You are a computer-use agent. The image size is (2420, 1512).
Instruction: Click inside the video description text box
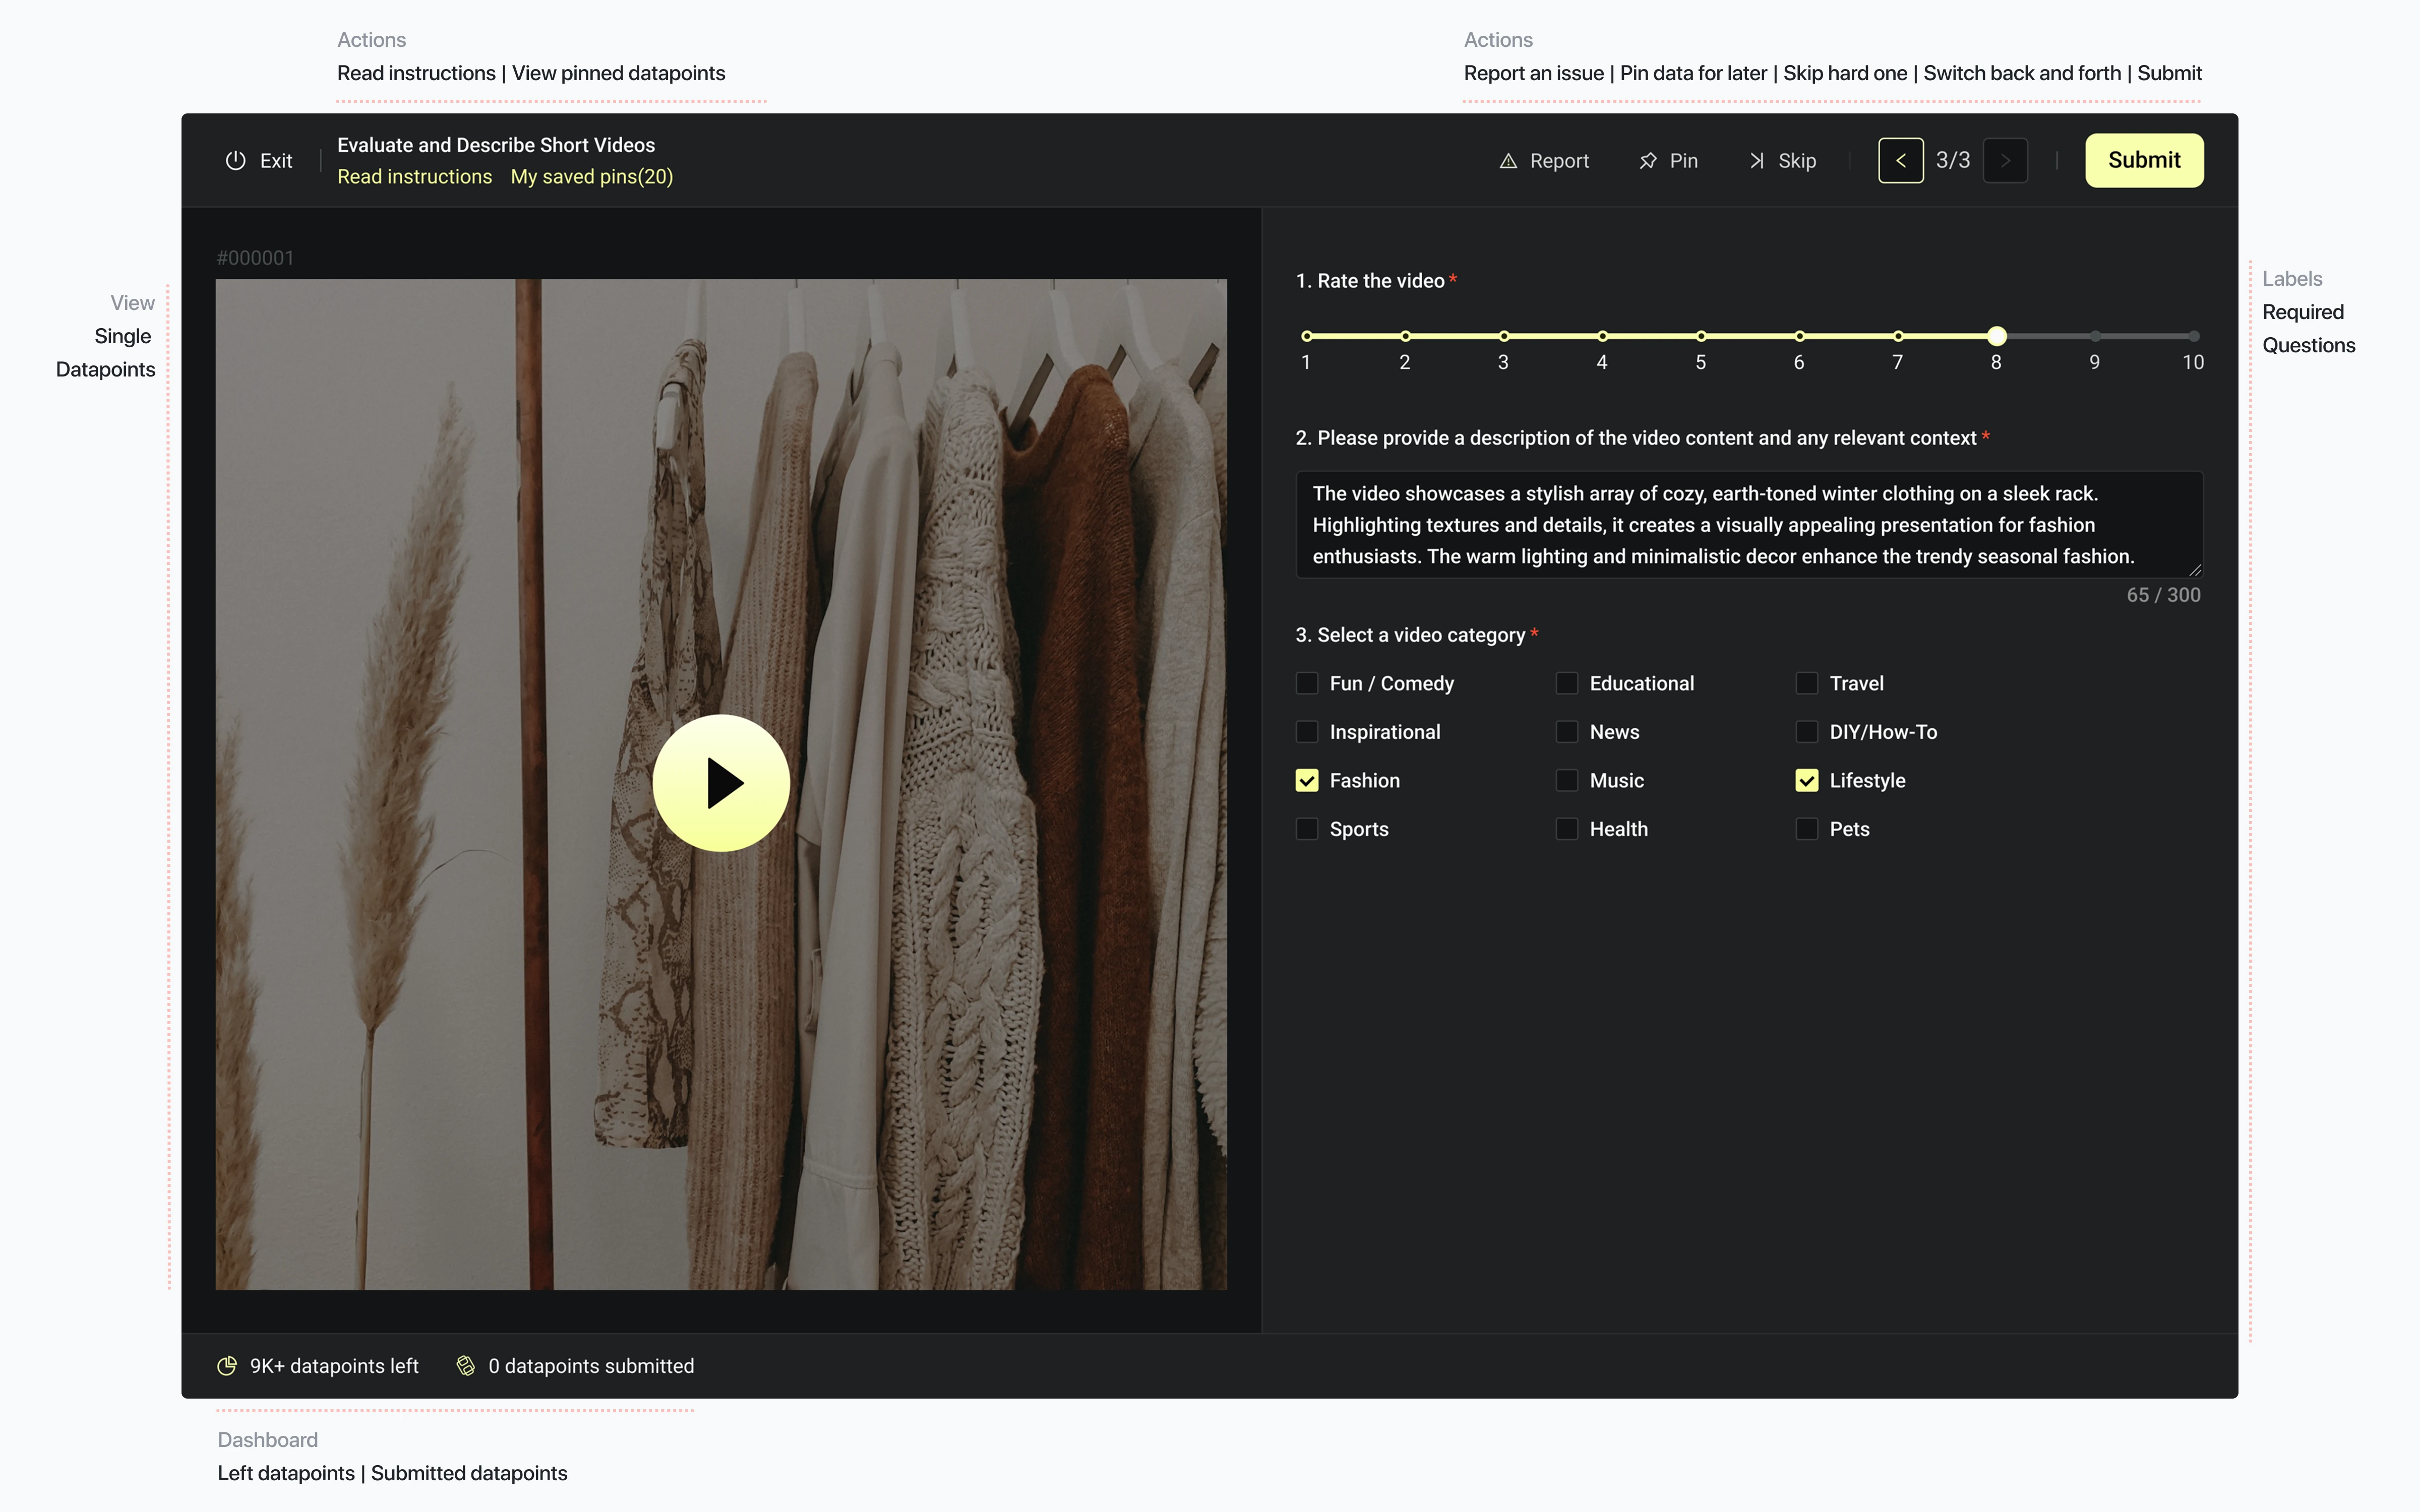[1748, 525]
